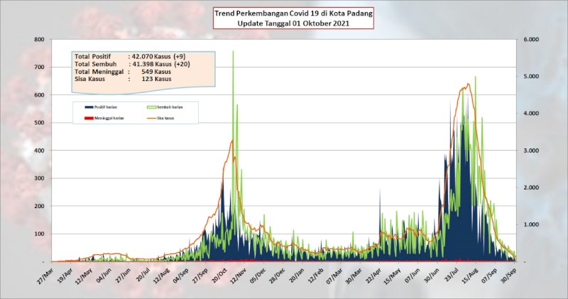Click the green Sembuh harian legend swatch
568x299 pixels.
click(x=152, y=107)
